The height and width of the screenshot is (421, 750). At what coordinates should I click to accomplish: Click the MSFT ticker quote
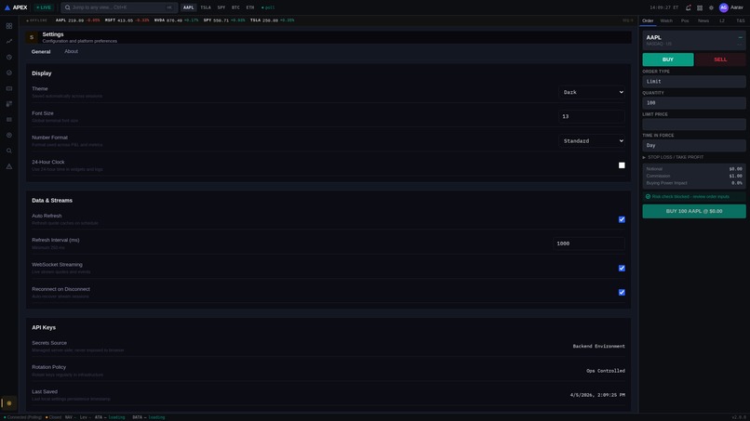coord(127,20)
